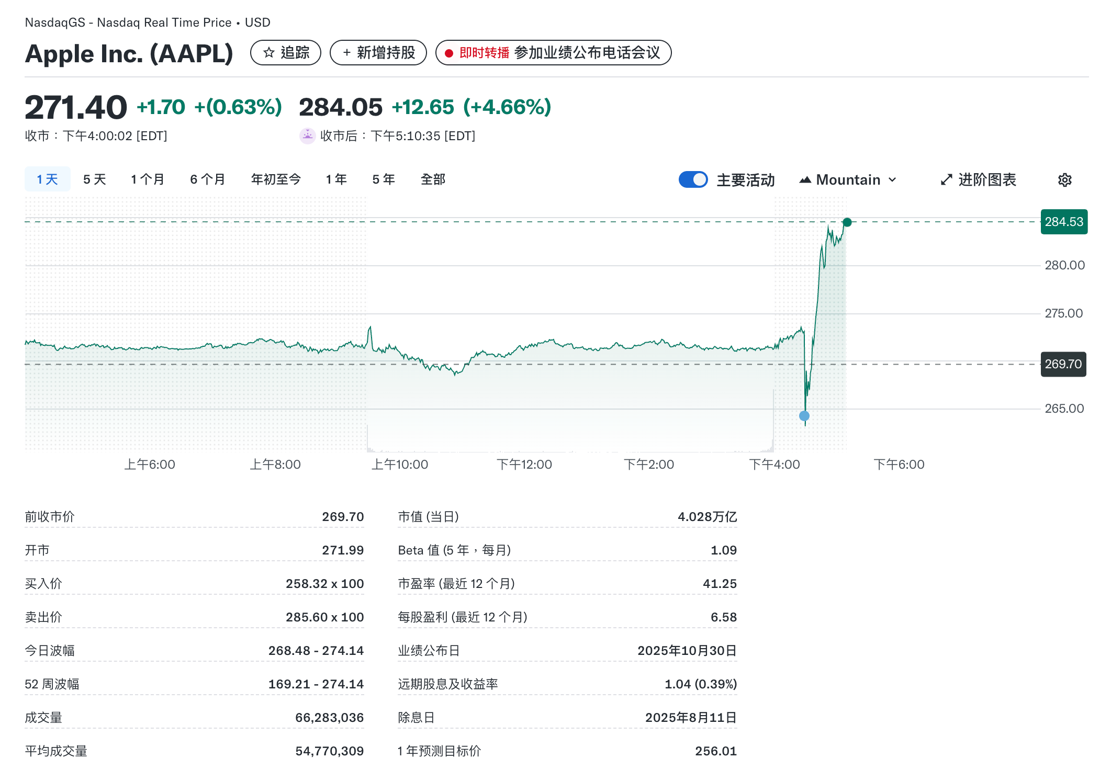Open the Mountain chart style dropdown
1100x770 pixels.
[847, 179]
